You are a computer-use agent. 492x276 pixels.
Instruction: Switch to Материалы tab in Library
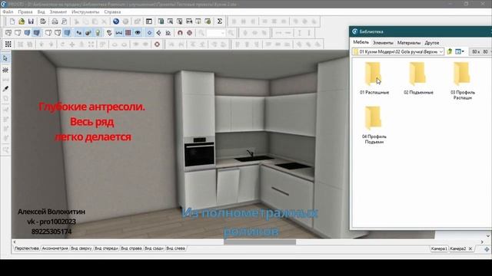(409, 43)
